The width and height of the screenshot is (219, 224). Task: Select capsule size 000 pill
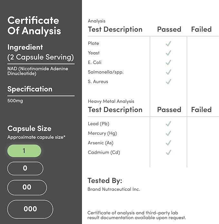click(x=30, y=209)
